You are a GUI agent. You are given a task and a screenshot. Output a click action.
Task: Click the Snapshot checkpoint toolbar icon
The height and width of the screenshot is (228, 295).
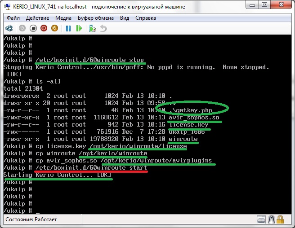pyautogui.click(x=93, y=28)
